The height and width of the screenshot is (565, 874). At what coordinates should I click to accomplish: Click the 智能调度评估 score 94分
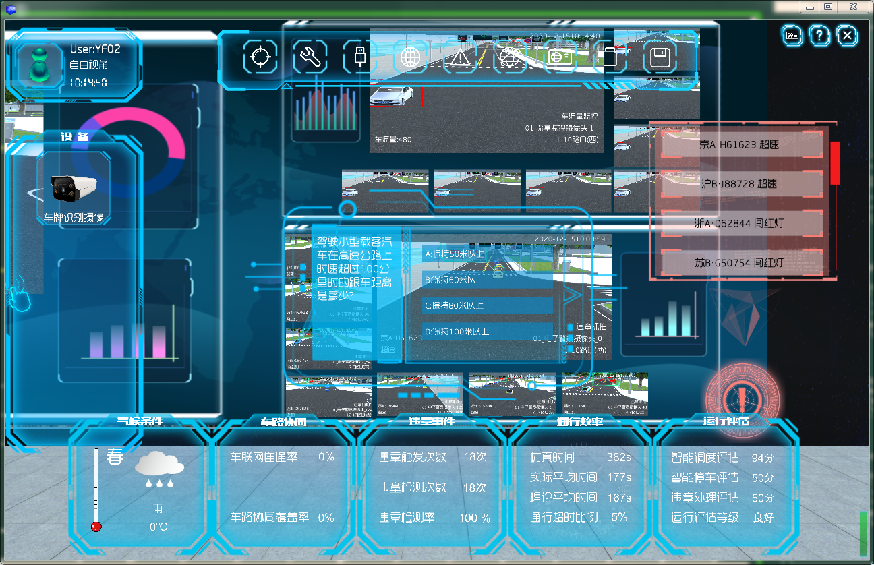coord(763,458)
